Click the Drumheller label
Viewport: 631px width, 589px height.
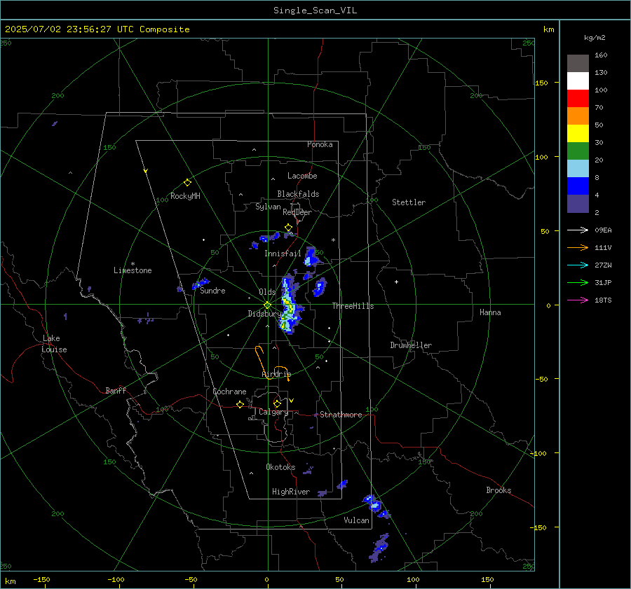[x=411, y=345]
